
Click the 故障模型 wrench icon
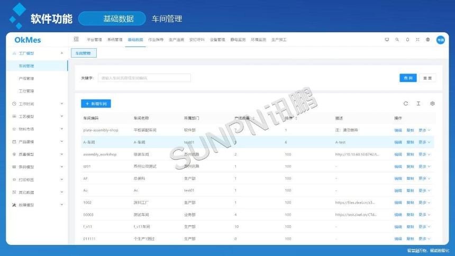pyautogui.click(x=14, y=205)
